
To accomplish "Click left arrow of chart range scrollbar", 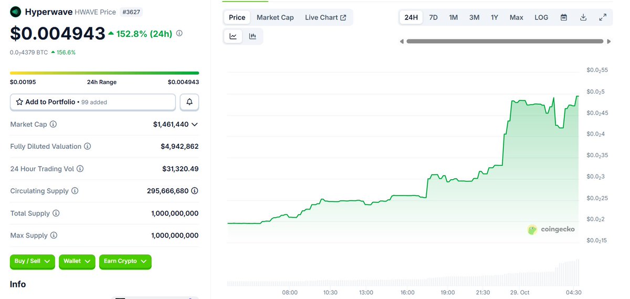I will click(x=402, y=42).
